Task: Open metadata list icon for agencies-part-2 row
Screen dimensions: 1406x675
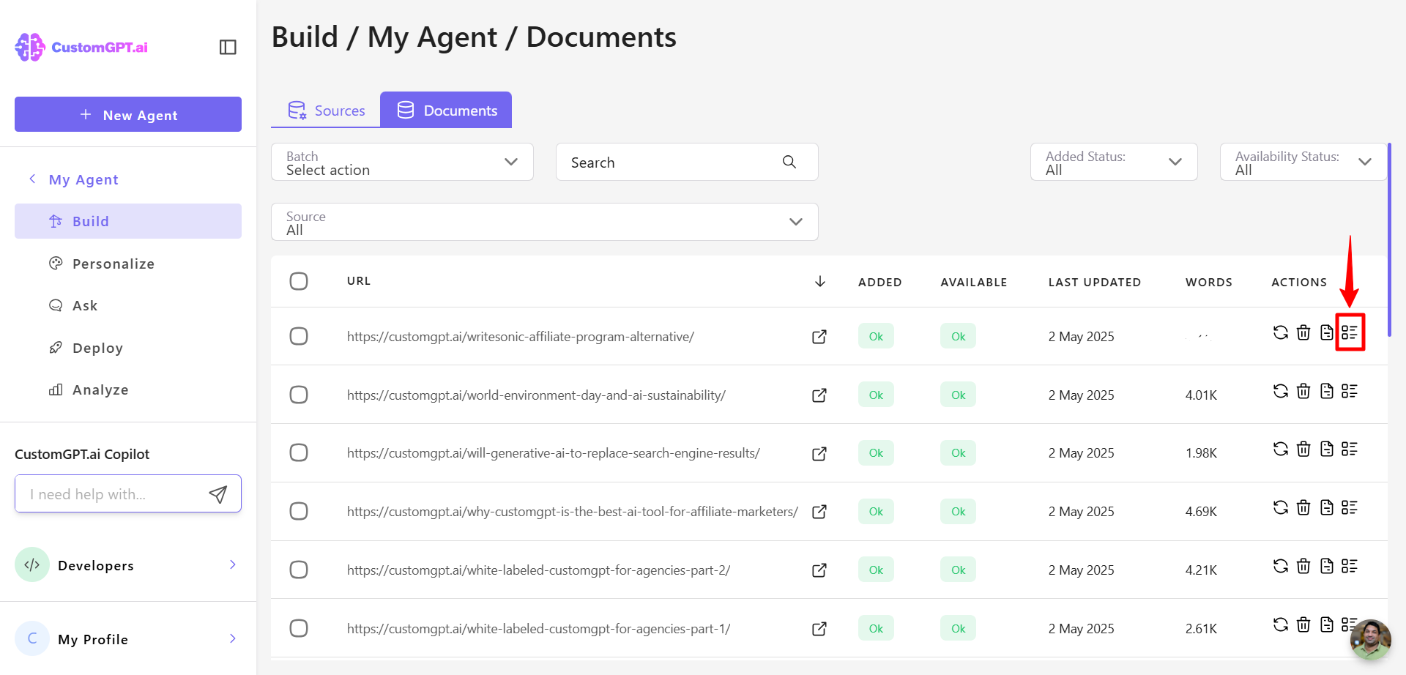Action: click(1350, 566)
